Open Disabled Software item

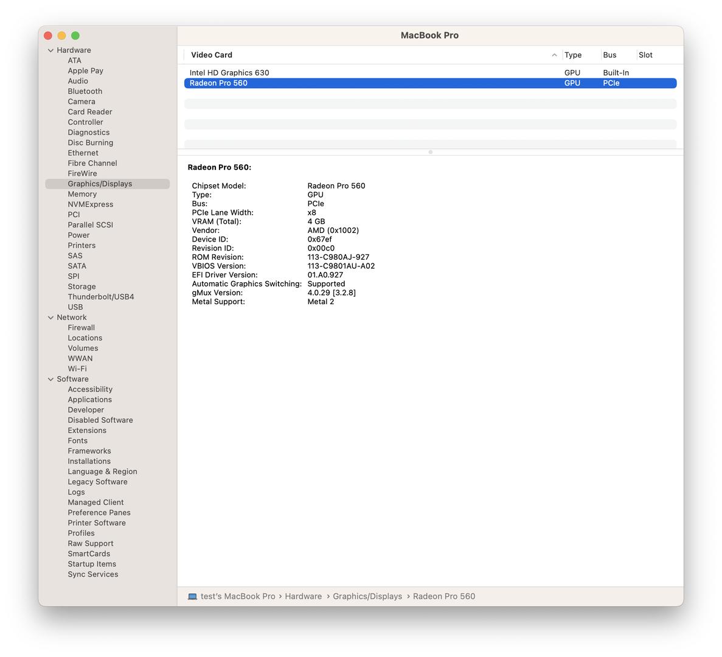[x=100, y=420]
